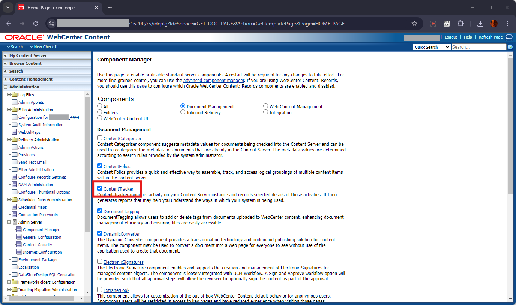
Task: Open the Quick Search dropdown
Action: [432, 47]
